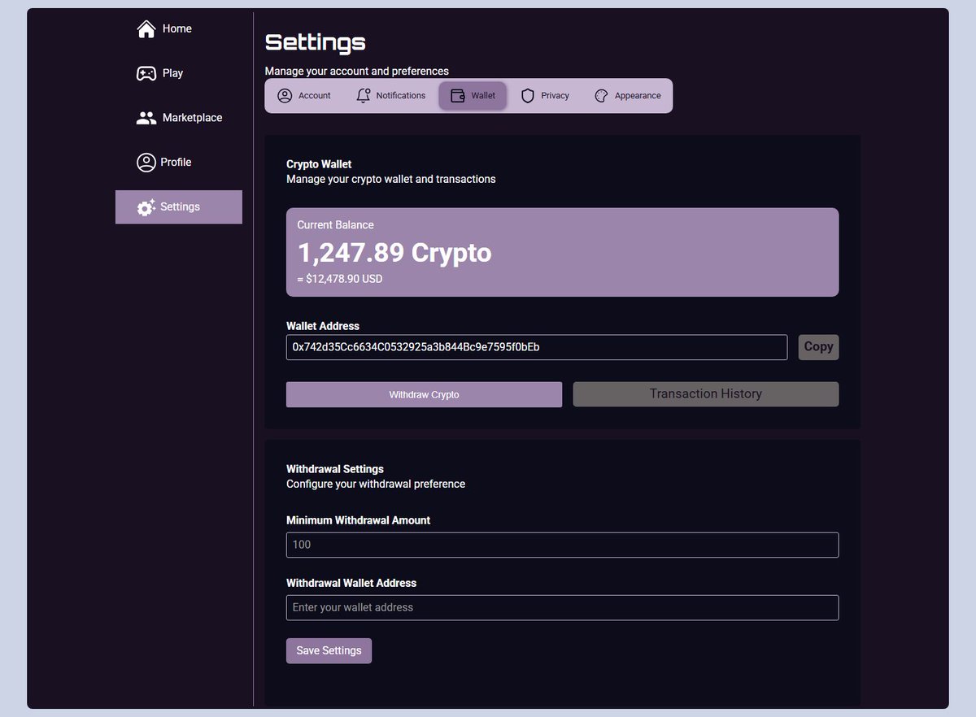Click the Crypto Wallet heading

click(319, 164)
